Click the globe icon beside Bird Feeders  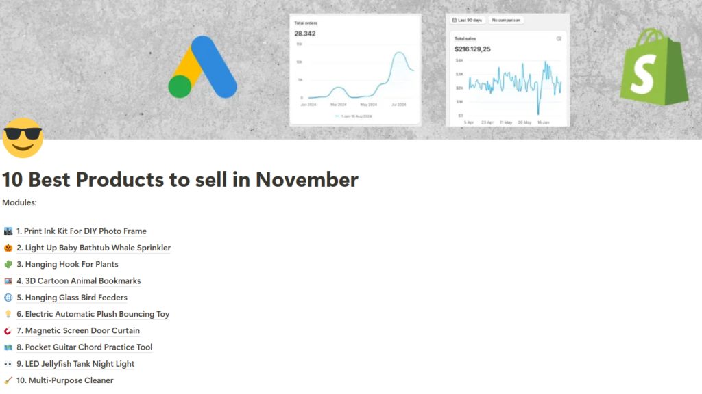point(8,298)
